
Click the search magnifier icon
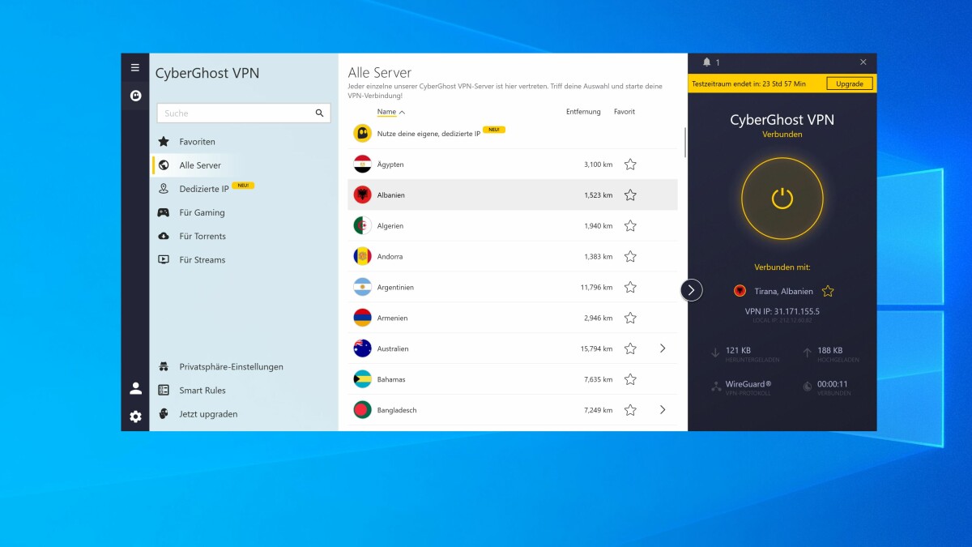pos(320,113)
